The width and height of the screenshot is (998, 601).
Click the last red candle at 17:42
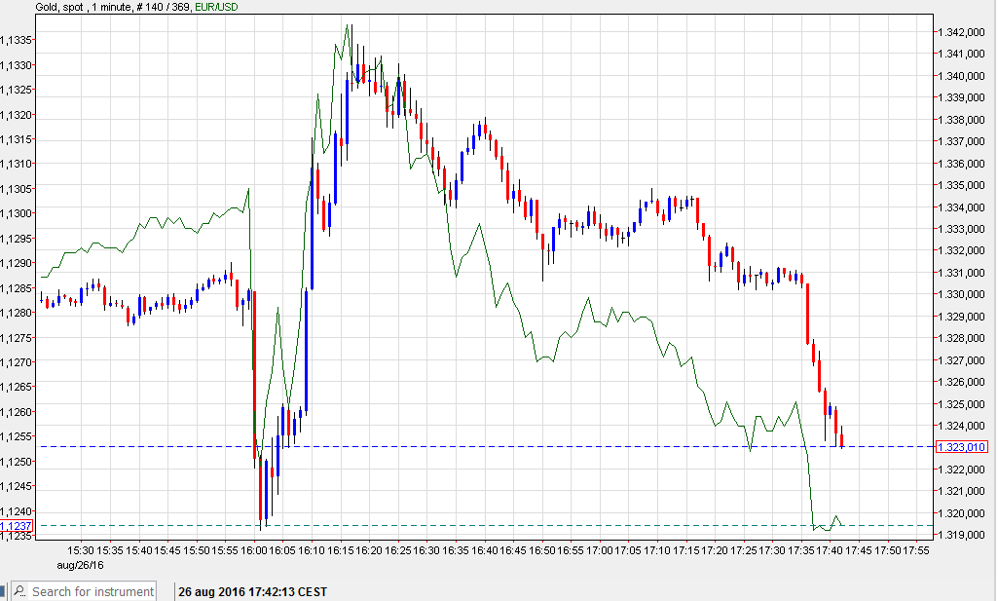pyautogui.click(x=841, y=436)
